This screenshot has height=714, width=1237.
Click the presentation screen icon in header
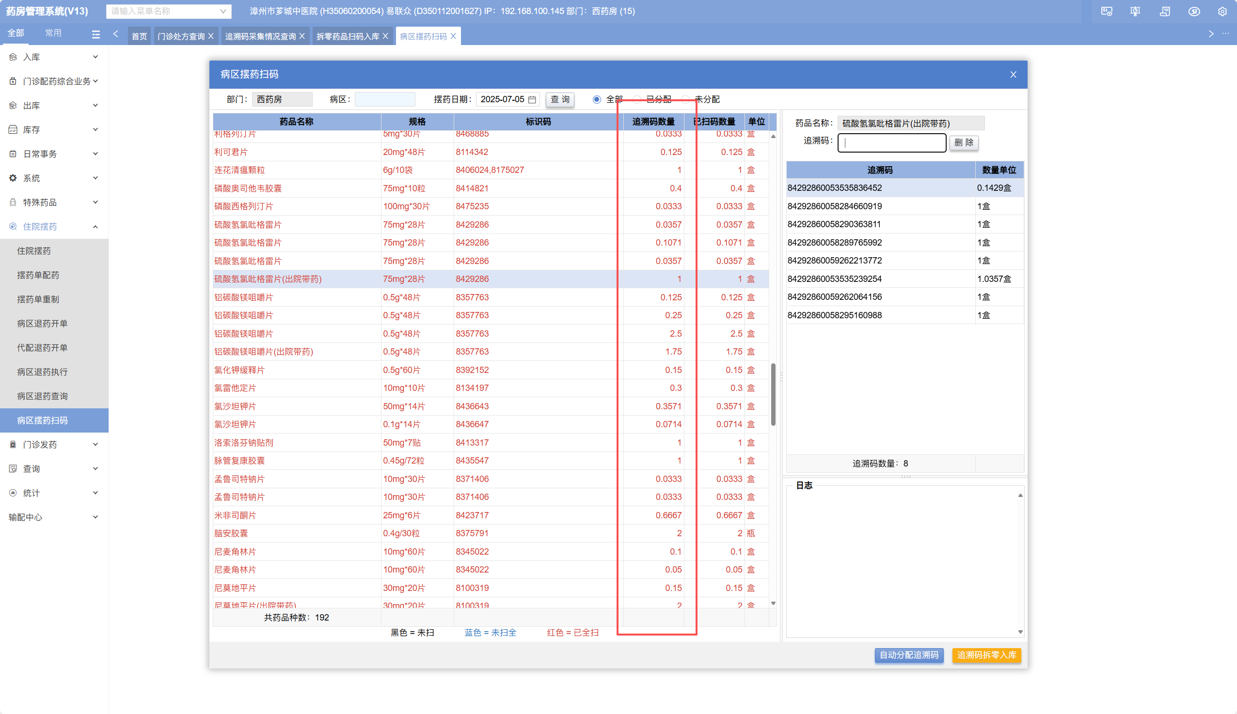pos(1135,11)
